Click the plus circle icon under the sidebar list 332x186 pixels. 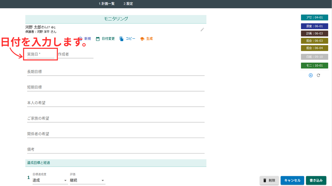click(311, 75)
